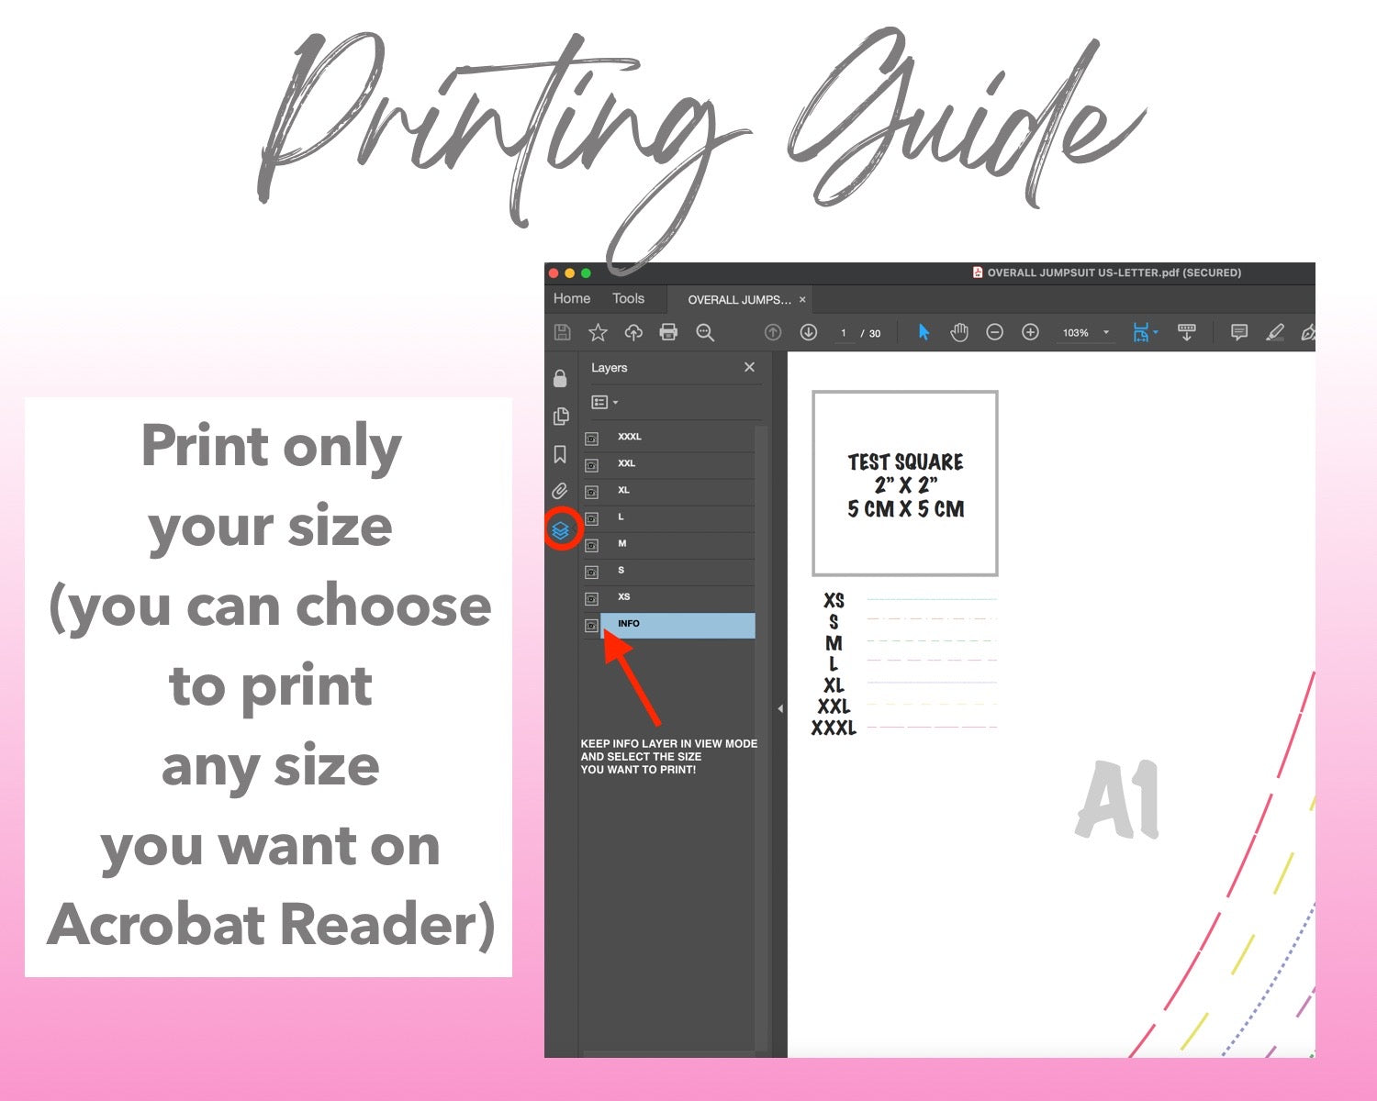The height and width of the screenshot is (1101, 1377).
Task: Close the Layers panel with the X
Action: (749, 367)
